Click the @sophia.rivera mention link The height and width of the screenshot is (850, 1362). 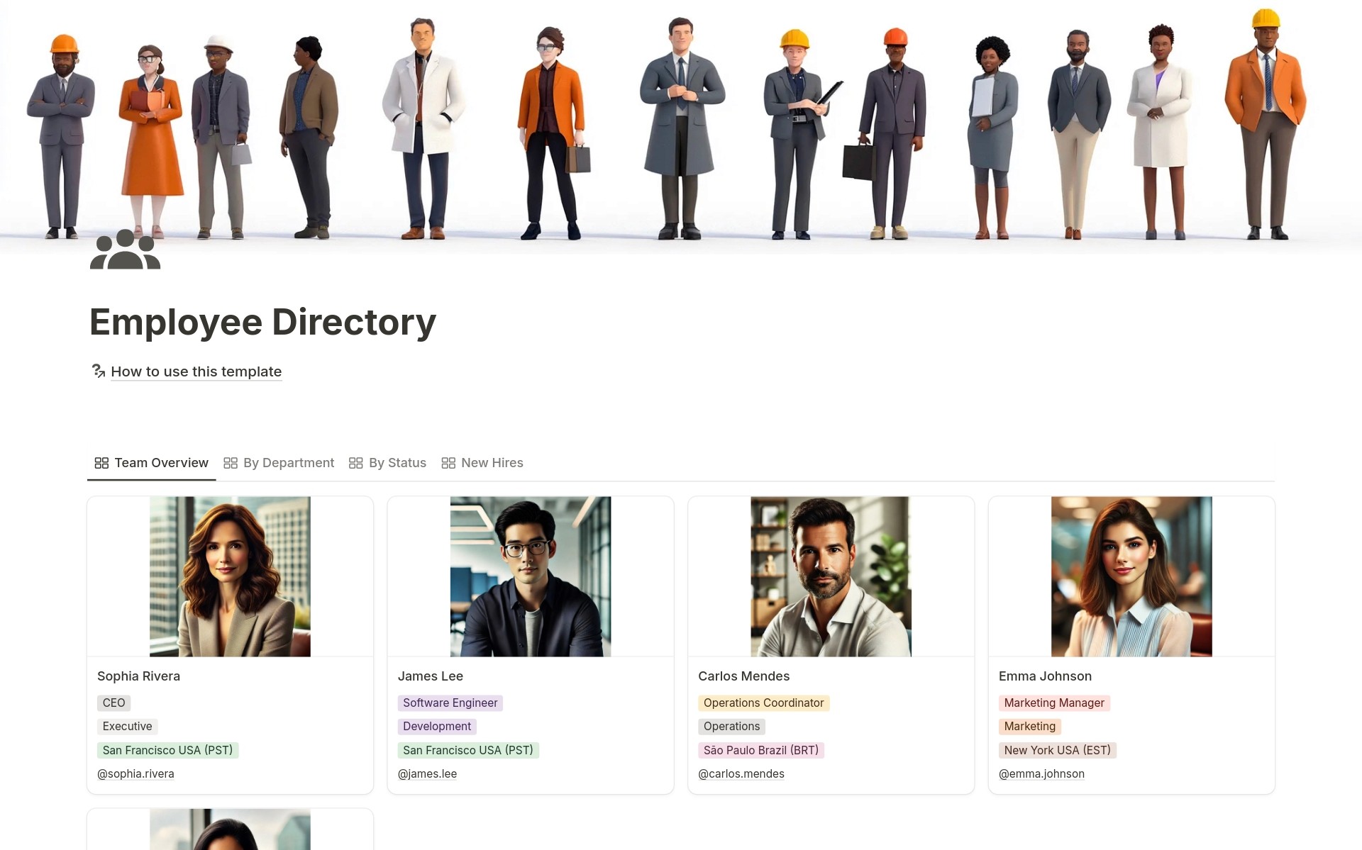pos(135,773)
